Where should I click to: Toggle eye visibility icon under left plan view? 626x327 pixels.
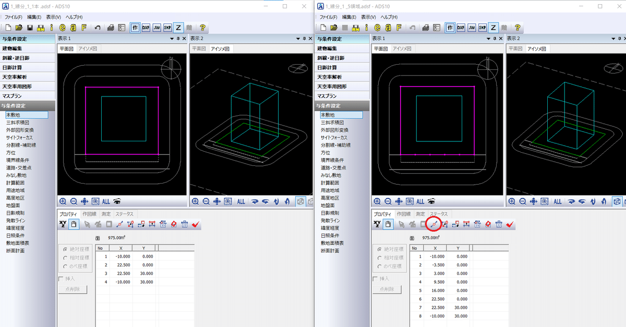click(x=117, y=201)
